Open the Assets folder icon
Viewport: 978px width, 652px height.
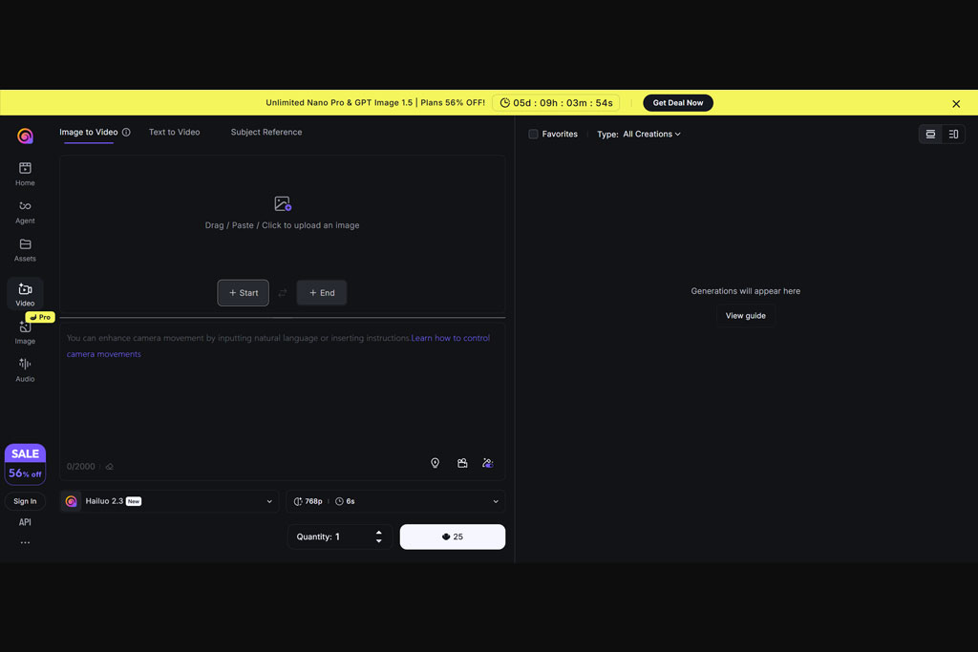(x=25, y=250)
